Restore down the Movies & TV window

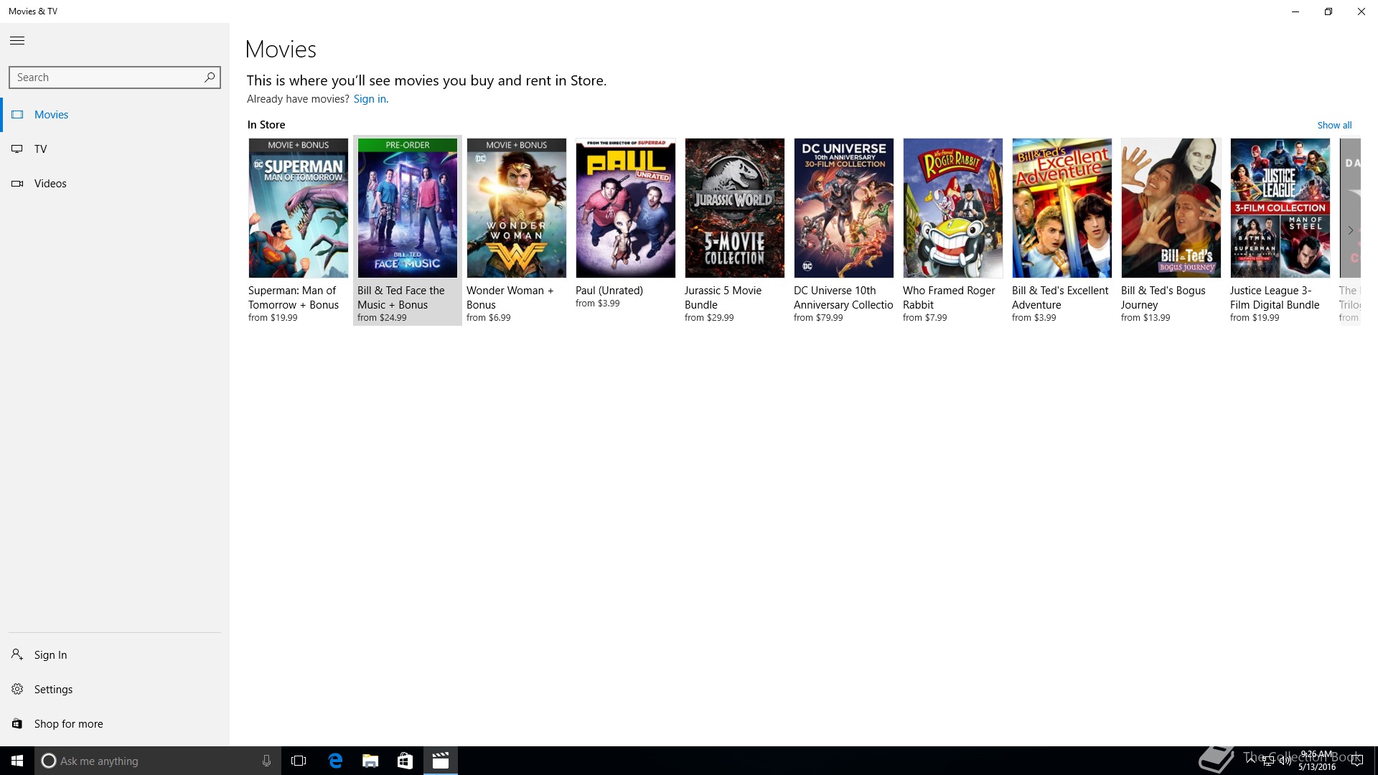pyautogui.click(x=1328, y=11)
